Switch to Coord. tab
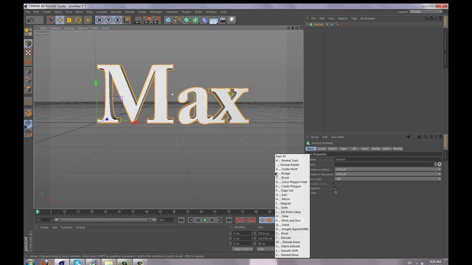Screen dimensions: 472x265 [x=321, y=149]
